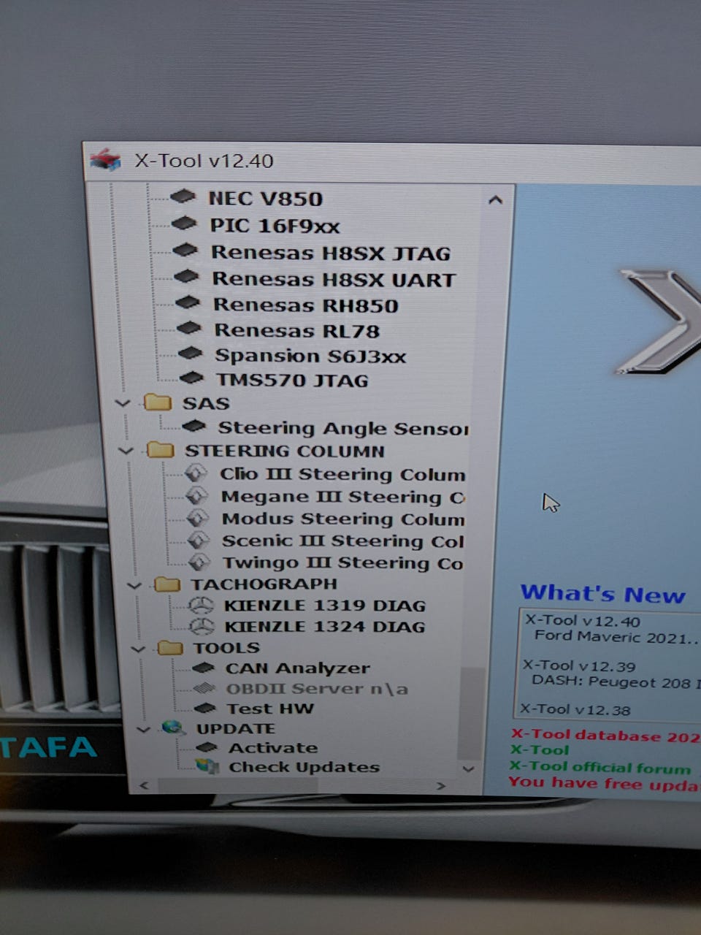Click Renault logo icon beside Modus Steering
This screenshot has width=701, height=935.
click(198, 519)
